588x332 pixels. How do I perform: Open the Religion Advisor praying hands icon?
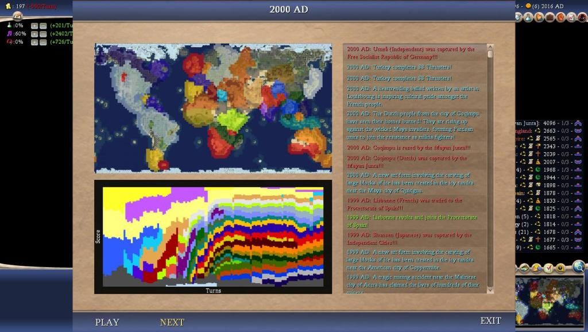pyautogui.click(x=539, y=17)
